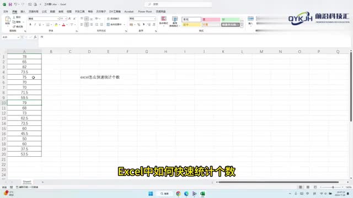Click the Insert cells icon

pos(250,19)
